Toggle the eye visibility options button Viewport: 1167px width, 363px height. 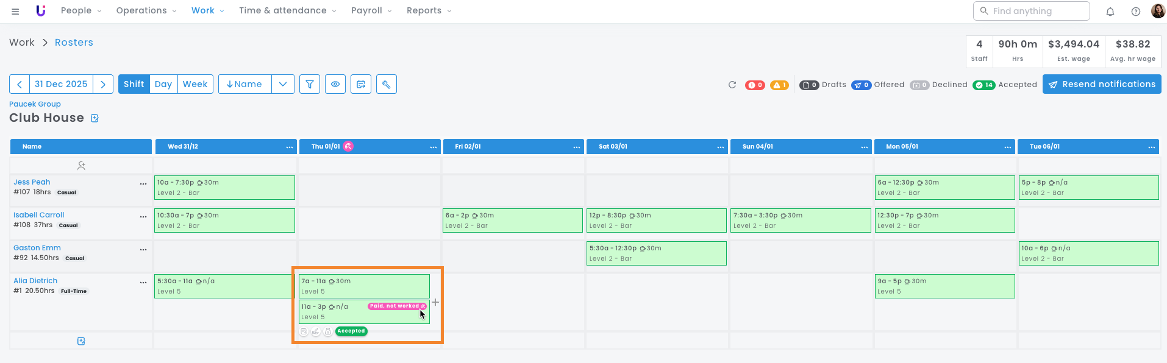[335, 84]
